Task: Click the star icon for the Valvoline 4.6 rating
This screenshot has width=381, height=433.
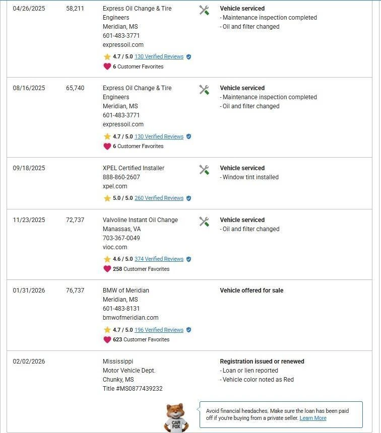Action: pos(107,259)
